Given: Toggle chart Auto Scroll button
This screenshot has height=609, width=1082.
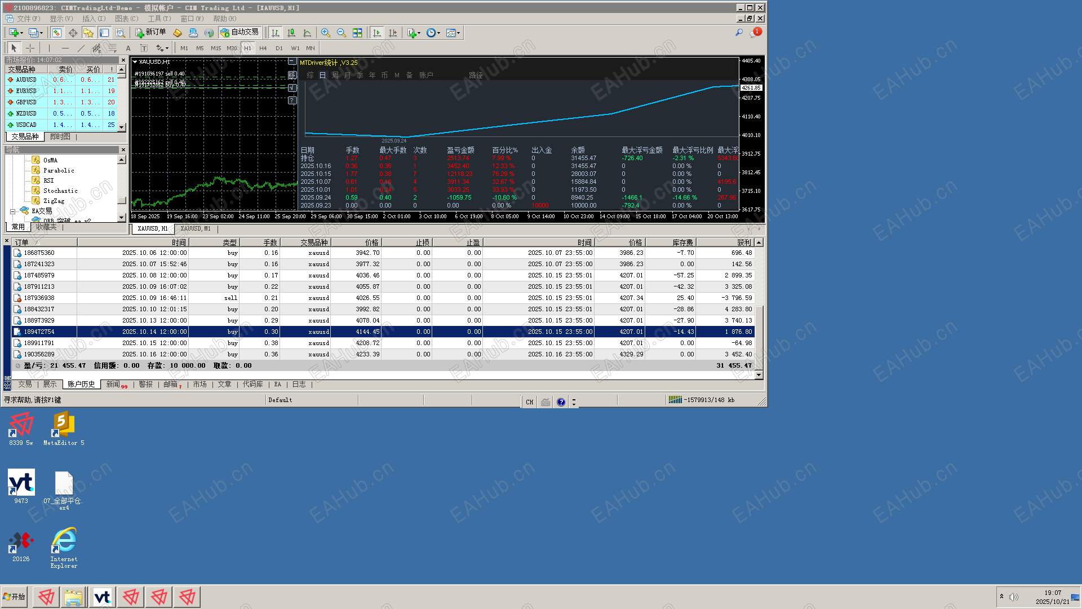Looking at the screenshot, I should pyautogui.click(x=377, y=33).
